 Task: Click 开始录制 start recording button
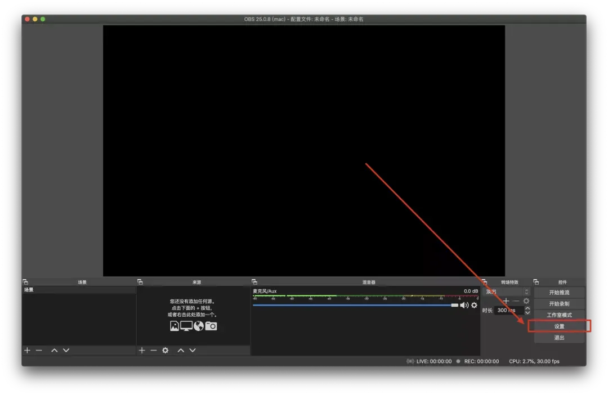tap(559, 303)
